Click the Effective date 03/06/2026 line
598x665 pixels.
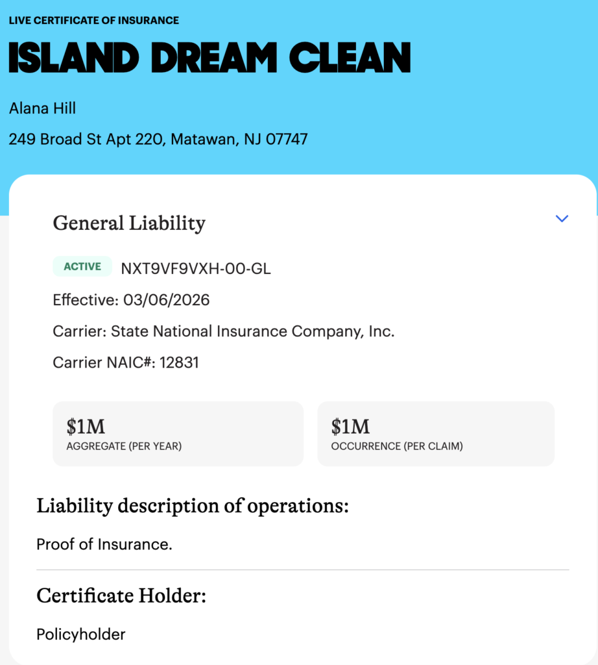click(x=131, y=300)
